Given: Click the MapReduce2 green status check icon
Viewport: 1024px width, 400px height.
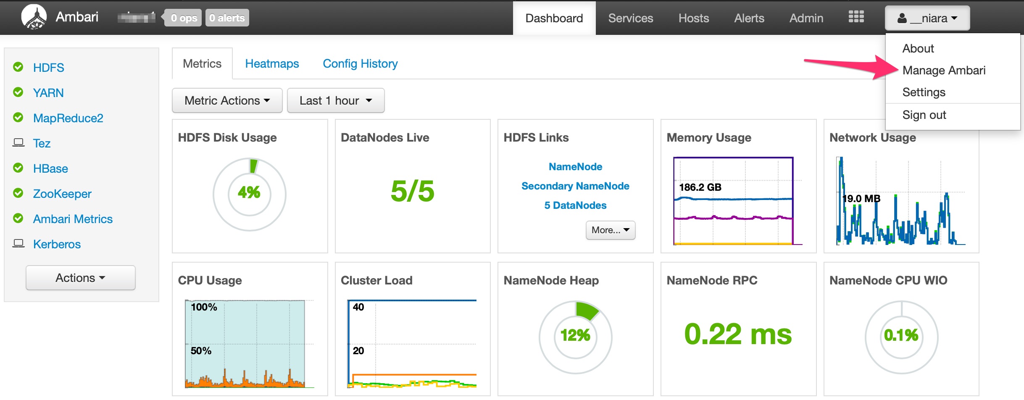Looking at the screenshot, I should click(18, 117).
